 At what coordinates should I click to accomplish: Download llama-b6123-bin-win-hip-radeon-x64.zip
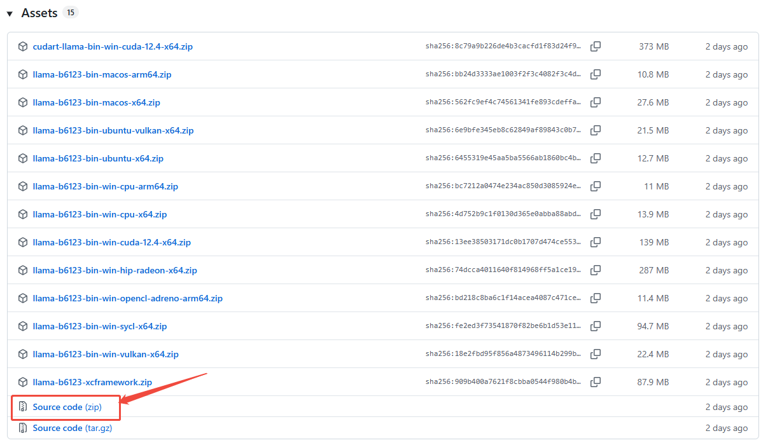(115, 270)
